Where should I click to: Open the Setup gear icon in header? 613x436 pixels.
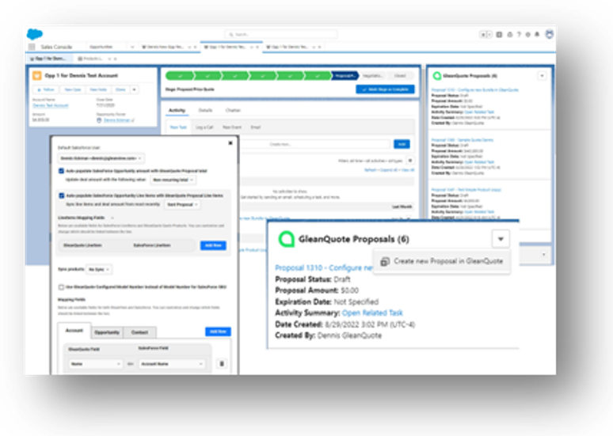click(527, 34)
